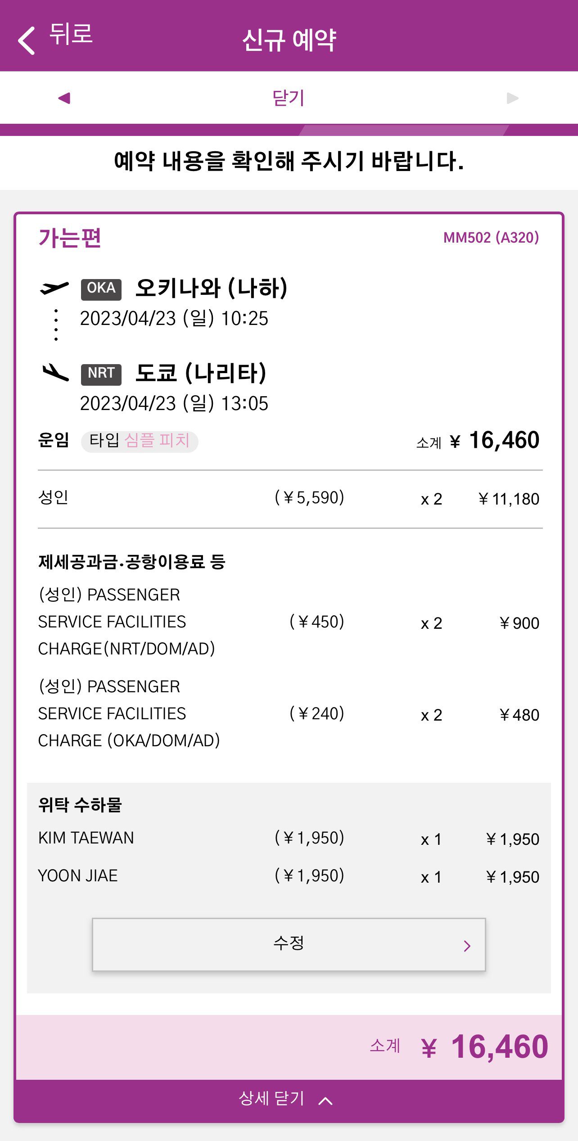Go to next step with right triangle
Viewport: 578px width, 1141px height.
[x=512, y=98]
